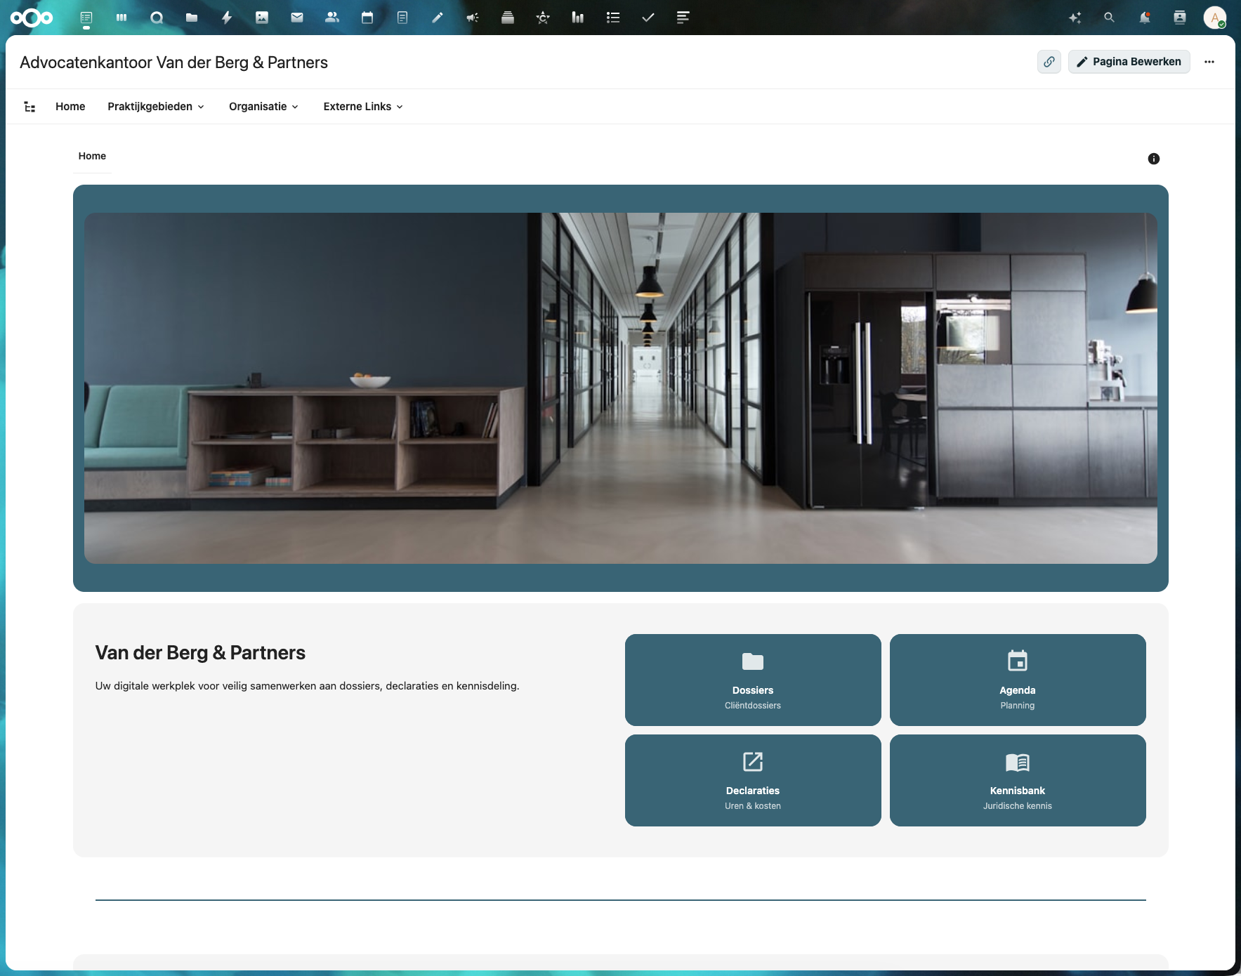This screenshot has height=976, width=1241.
Task: Open the Declaraties tile
Action: (753, 780)
